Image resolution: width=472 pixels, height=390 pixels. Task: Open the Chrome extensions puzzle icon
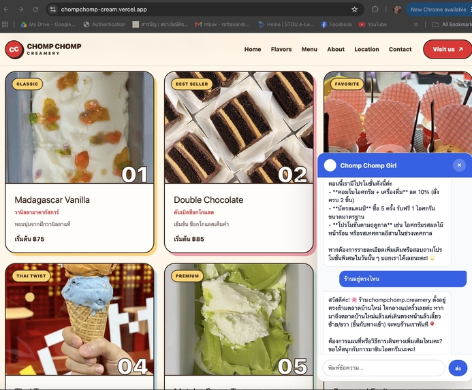click(x=375, y=10)
